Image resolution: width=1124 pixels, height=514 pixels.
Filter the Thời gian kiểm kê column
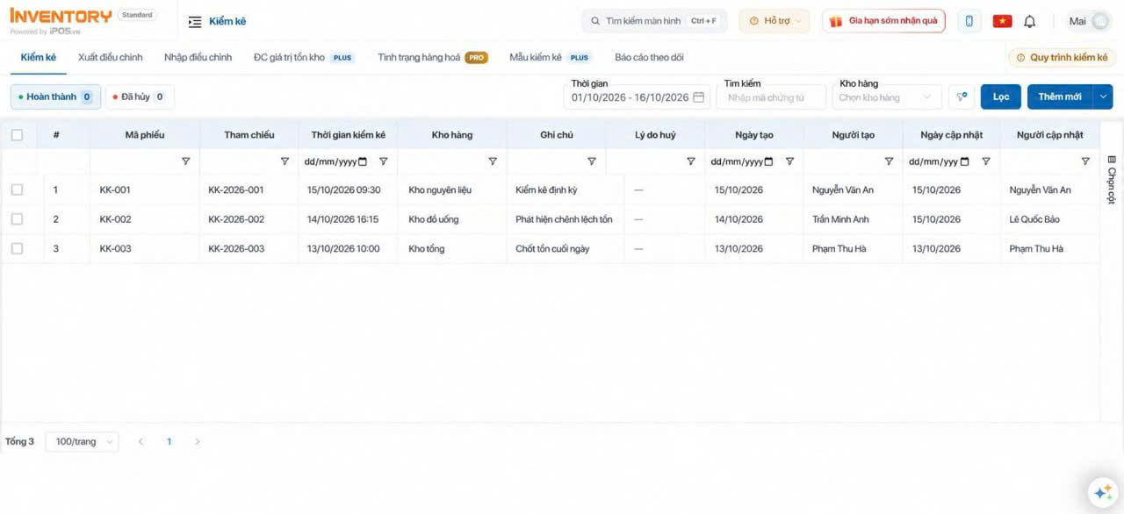pos(383,161)
